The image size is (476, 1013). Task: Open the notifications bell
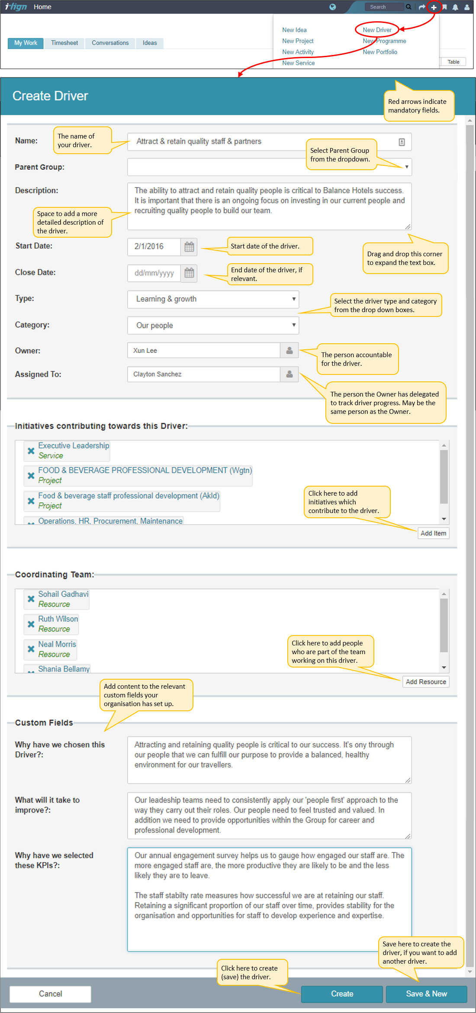[x=455, y=7]
